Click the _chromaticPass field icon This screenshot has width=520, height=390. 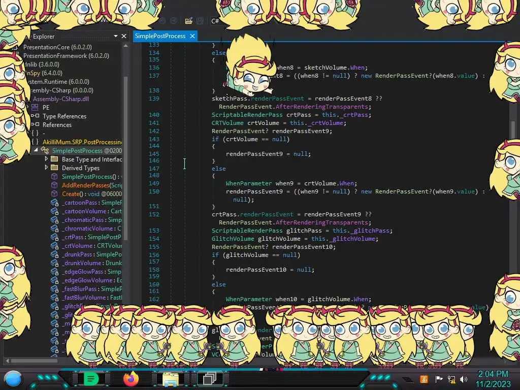[x=54, y=219]
